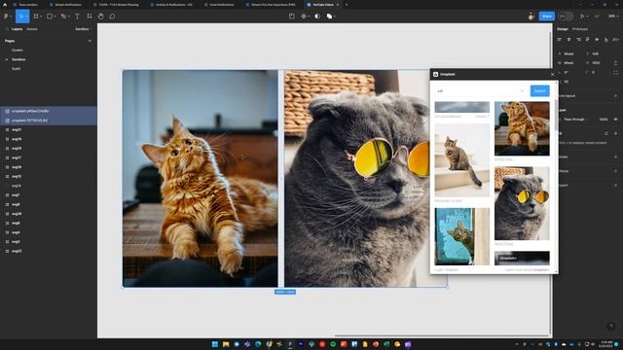Click the search icon in Layers panel

click(x=7, y=29)
